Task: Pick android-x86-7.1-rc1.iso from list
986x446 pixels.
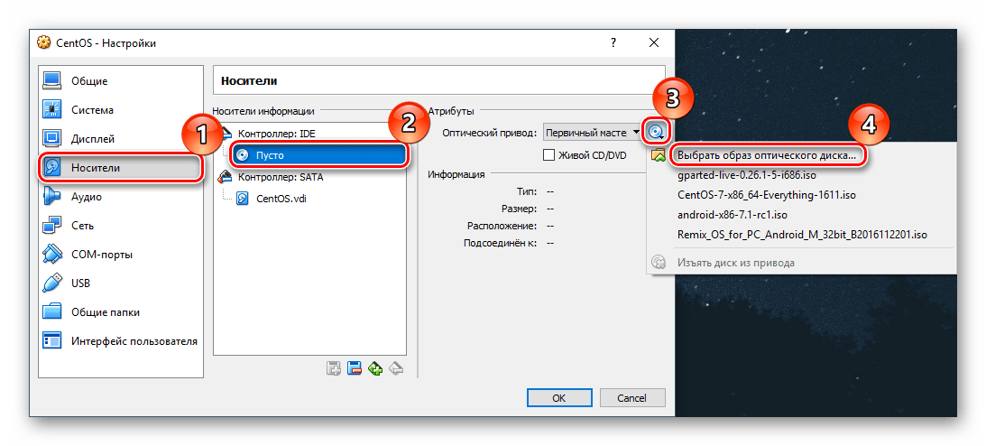Action: (732, 215)
